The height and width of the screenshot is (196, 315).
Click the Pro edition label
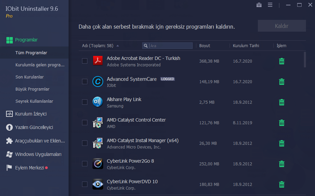point(9,16)
